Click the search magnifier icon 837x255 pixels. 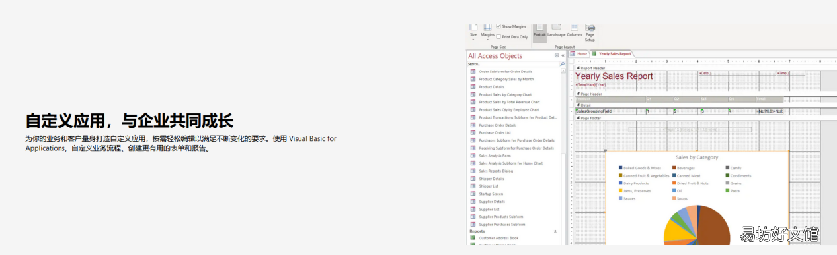563,64
